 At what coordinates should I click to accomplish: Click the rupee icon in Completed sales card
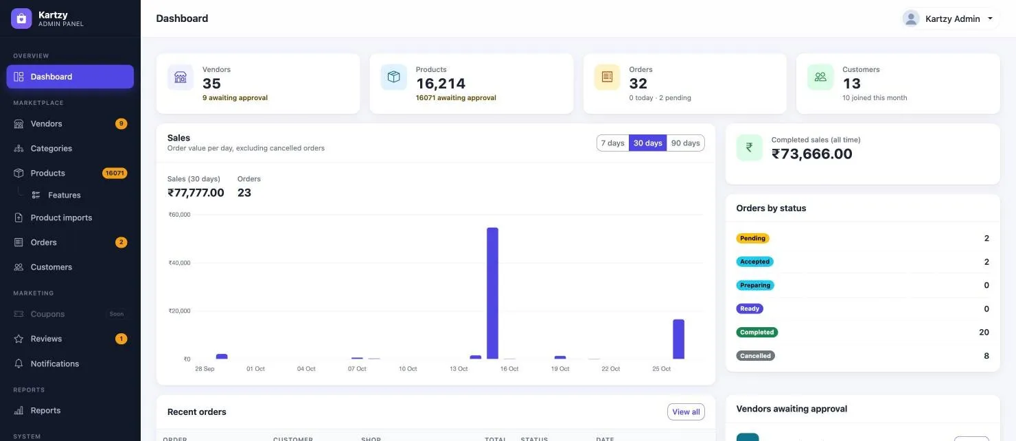pos(750,147)
